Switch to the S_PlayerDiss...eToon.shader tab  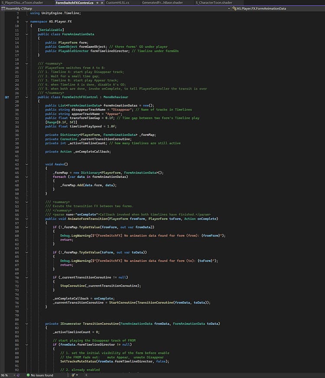point(22,3)
